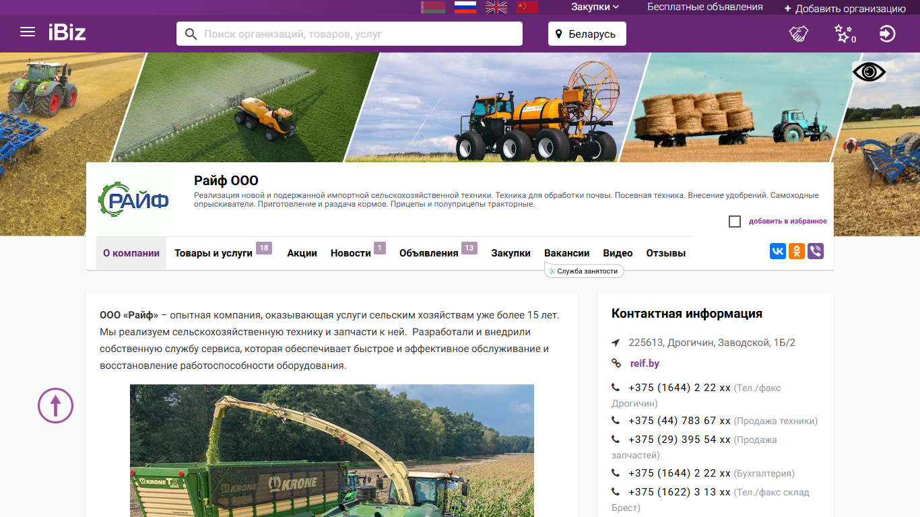This screenshot has width=920, height=517.
Task: Open the Viber contact icon
Action: 816,251
